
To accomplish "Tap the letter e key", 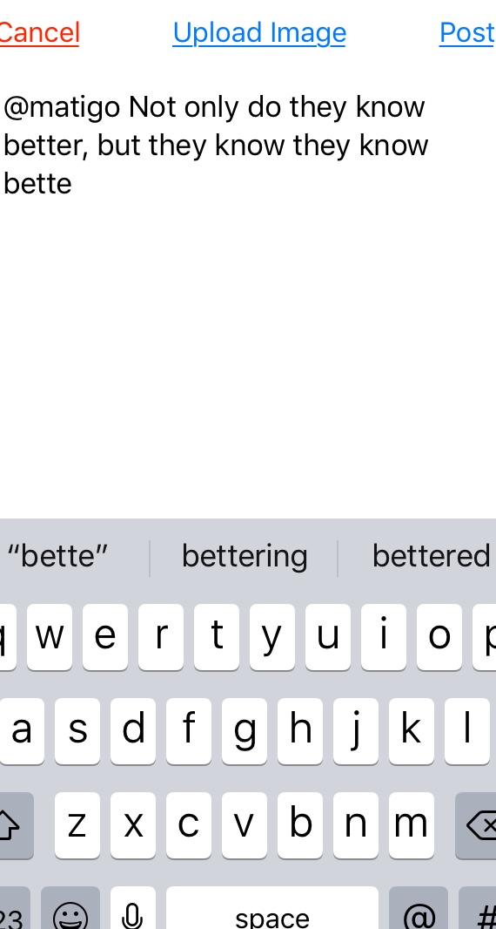I will [x=105, y=637].
